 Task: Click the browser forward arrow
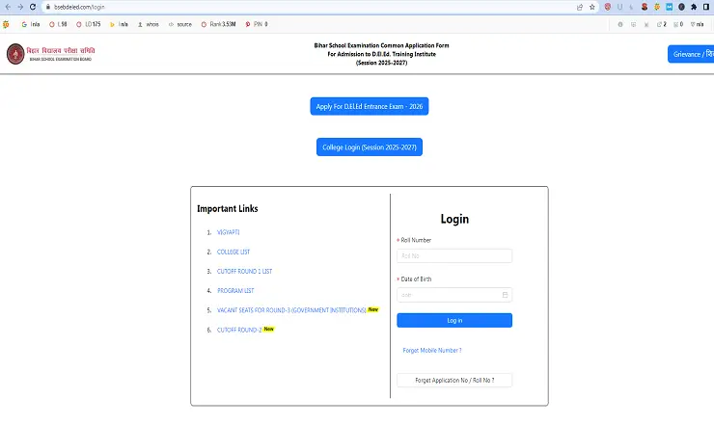coord(20,7)
